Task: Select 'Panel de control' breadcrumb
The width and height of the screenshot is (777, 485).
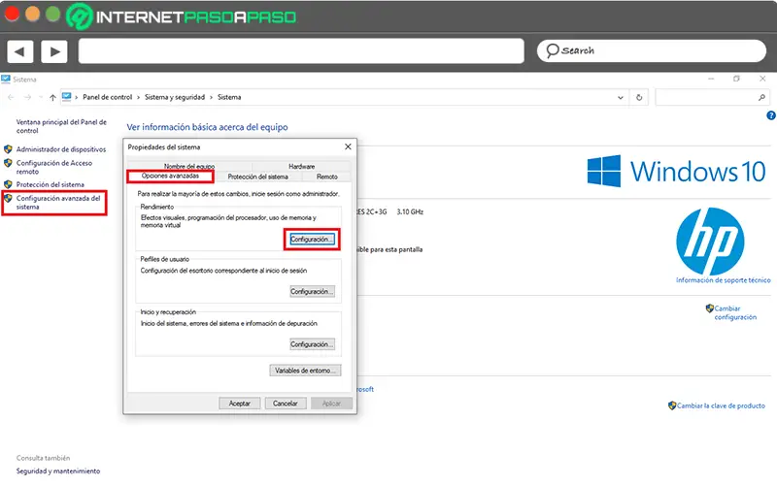Action: (x=108, y=98)
